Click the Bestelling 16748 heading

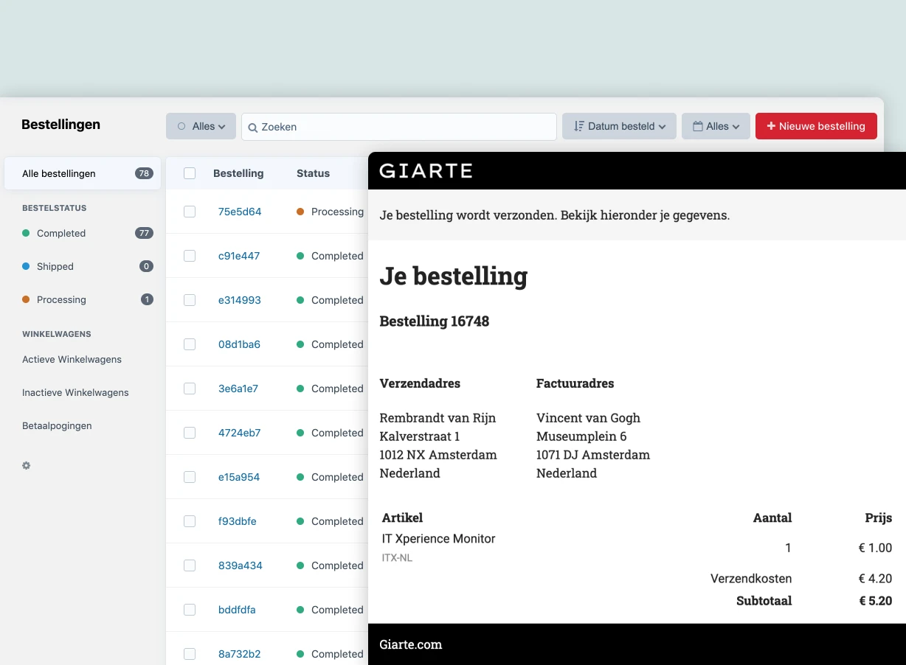[x=435, y=321]
